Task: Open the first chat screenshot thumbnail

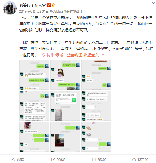Action: (x=34, y=75)
